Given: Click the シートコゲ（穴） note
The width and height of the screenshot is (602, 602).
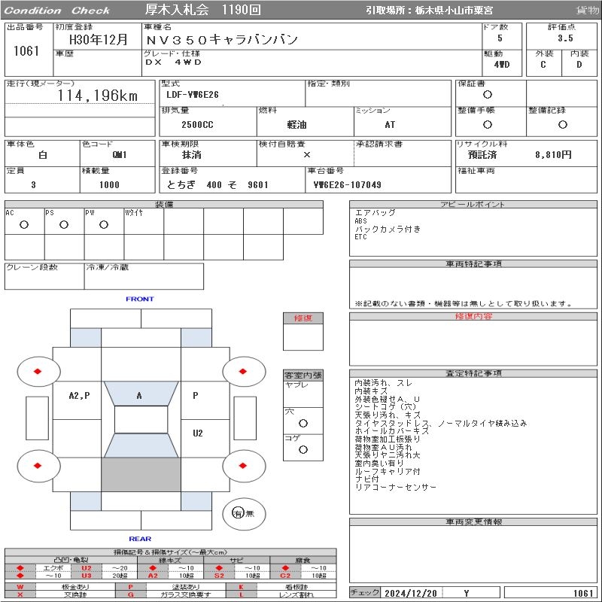Looking at the screenshot, I should click(x=385, y=406).
